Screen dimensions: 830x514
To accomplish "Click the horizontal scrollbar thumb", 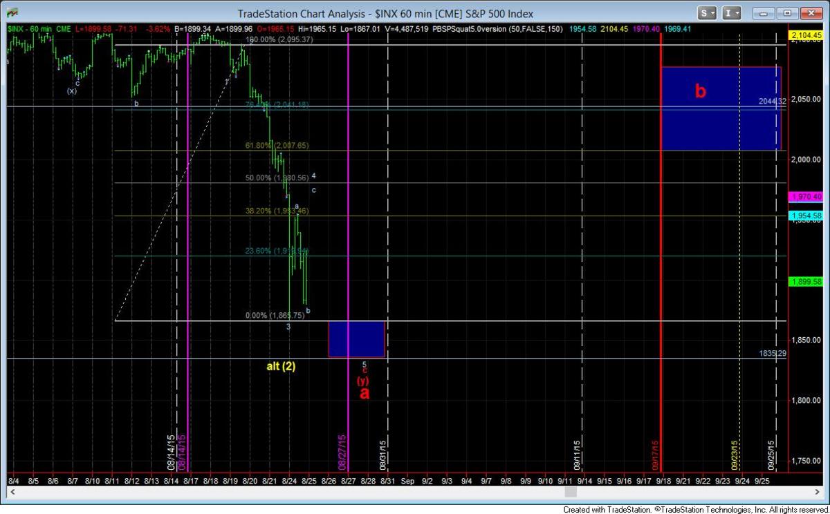I will tap(571, 492).
